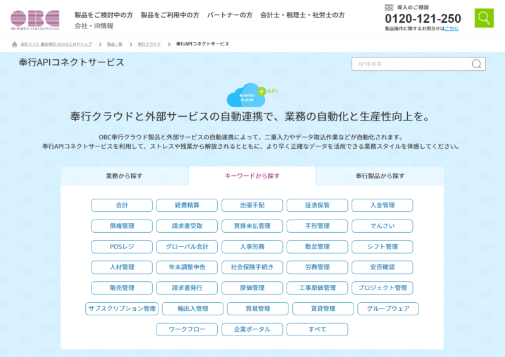This screenshot has width=505, height=357.
Task: Focus the APIを検索 search field
Action: (x=419, y=64)
